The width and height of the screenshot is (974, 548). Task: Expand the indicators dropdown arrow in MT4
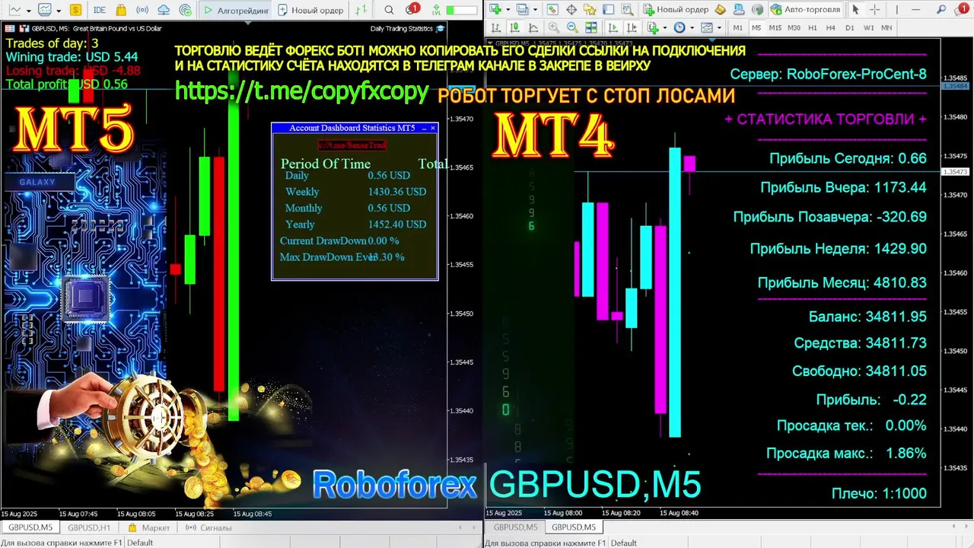665,27
